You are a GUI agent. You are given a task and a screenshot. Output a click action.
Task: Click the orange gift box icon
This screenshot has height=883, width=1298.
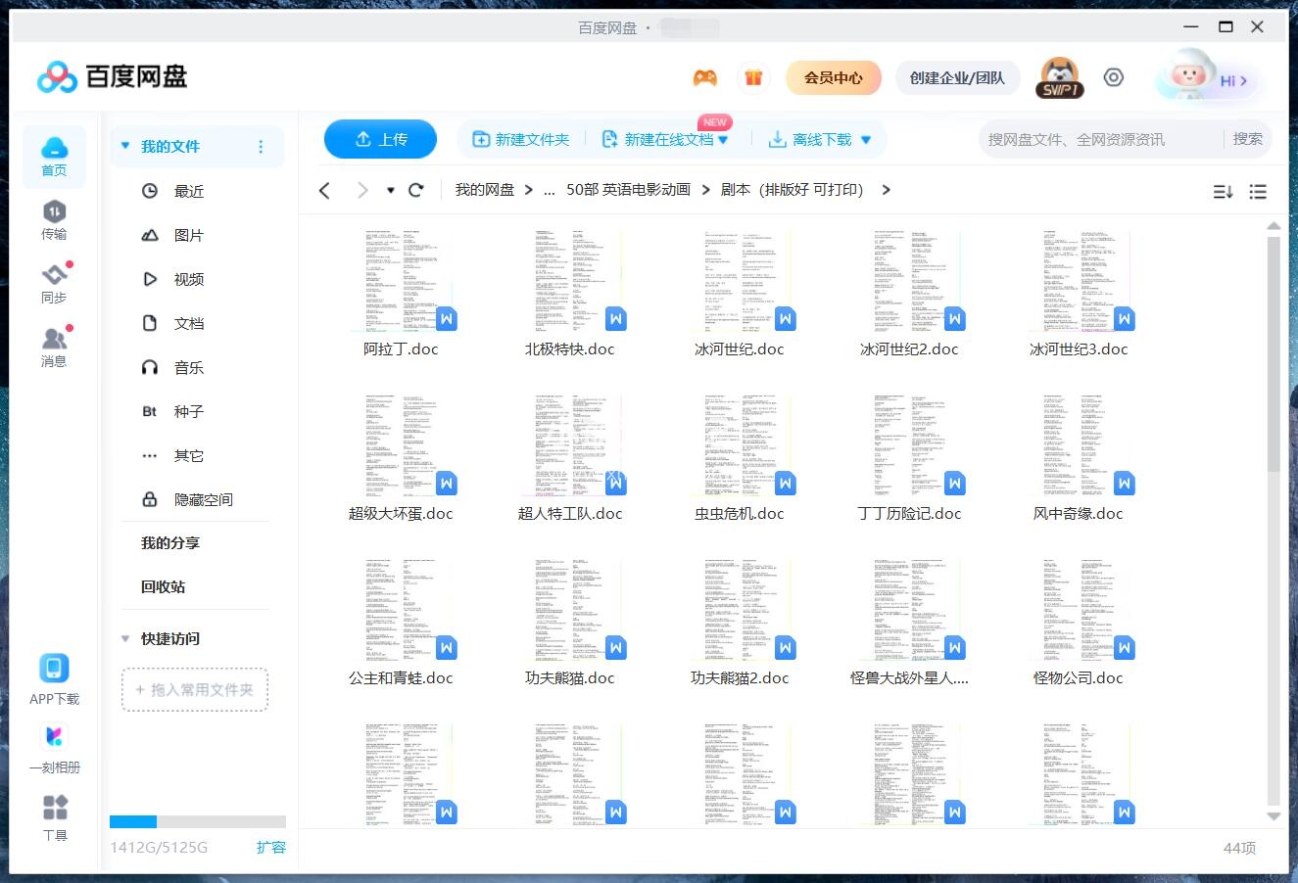pyautogui.click(x=753, y=78)
